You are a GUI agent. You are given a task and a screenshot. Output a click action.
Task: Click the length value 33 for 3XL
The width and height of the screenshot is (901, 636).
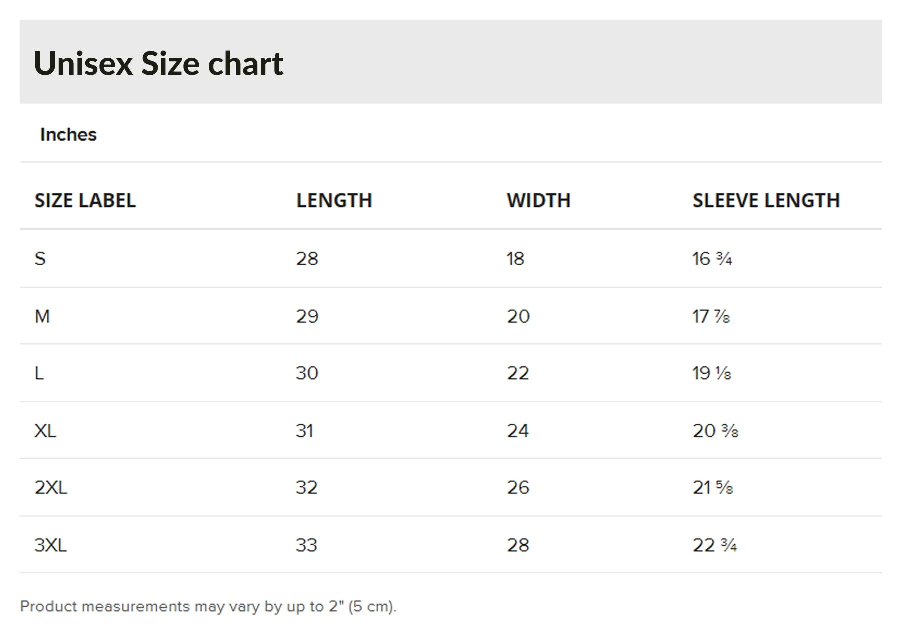tap(307, 545)
